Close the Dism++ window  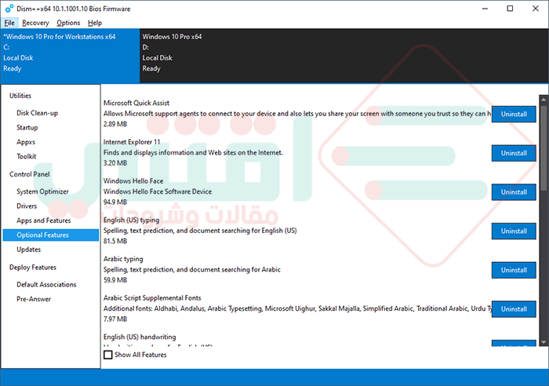tap(536, 9)
